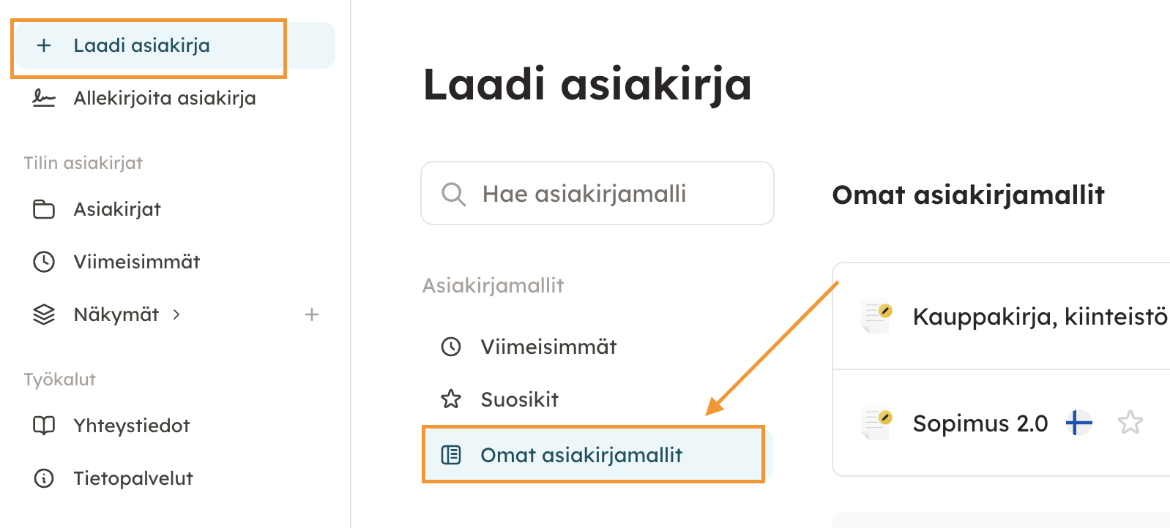Select Omat asiakirjamallit in template list

[581, 455]
